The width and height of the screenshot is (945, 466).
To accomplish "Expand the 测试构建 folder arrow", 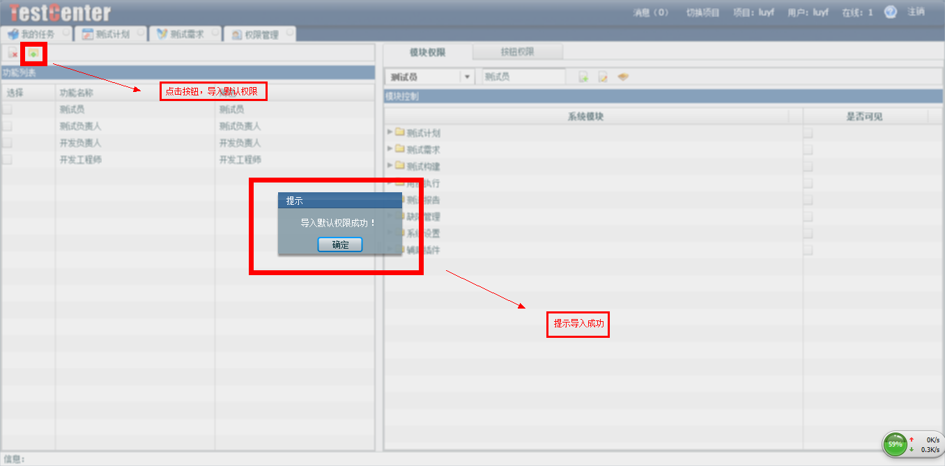I will click(390, 165).
